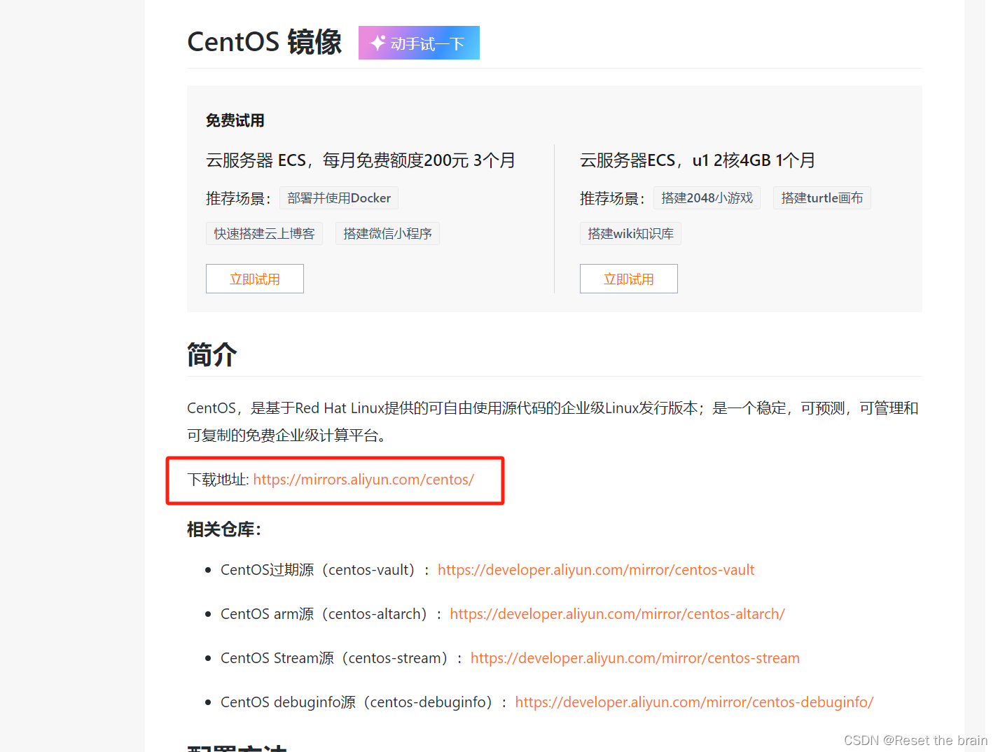Click 立即试用 under u1 2核4GB offer

pyautogui.click(x=629, y=279)
